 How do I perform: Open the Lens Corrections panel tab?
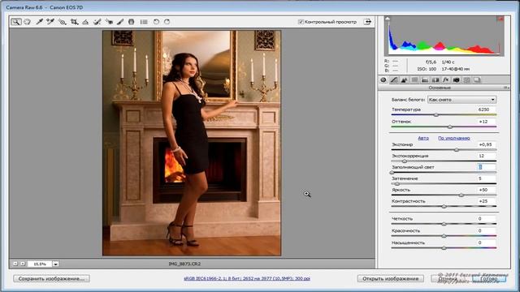(435, 79)
